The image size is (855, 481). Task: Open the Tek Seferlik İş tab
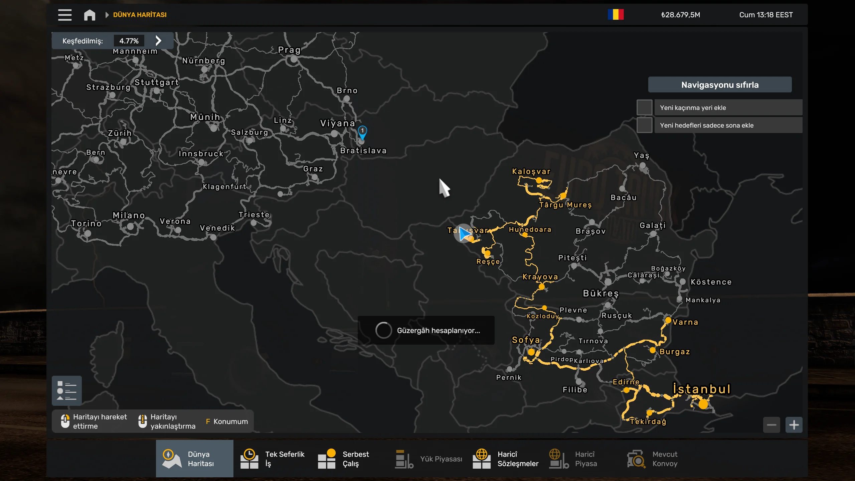(x=272, y=459)
